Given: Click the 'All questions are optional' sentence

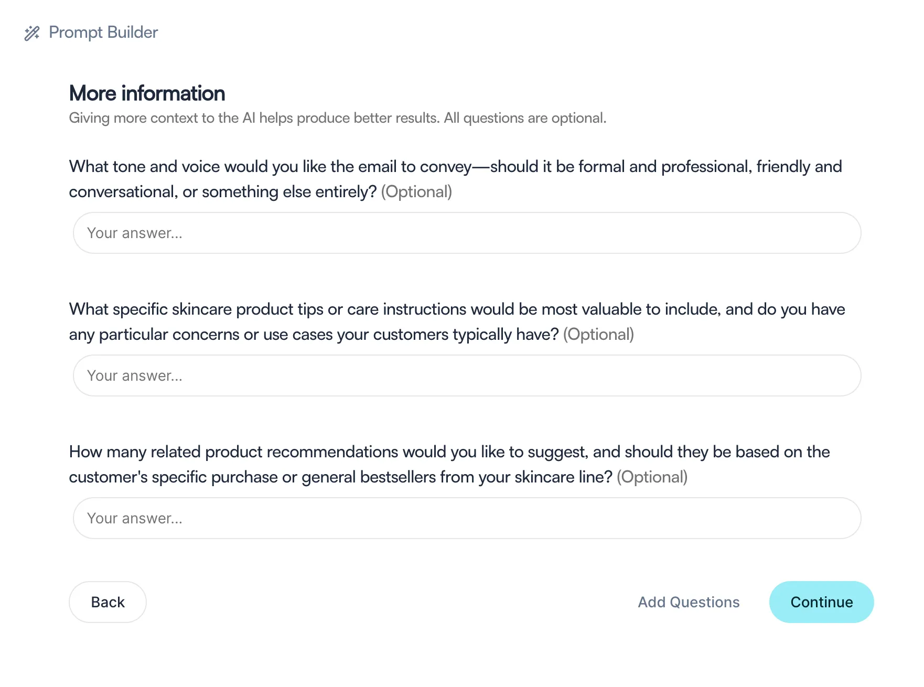Looking at the screenshot, I should [525, 118].
